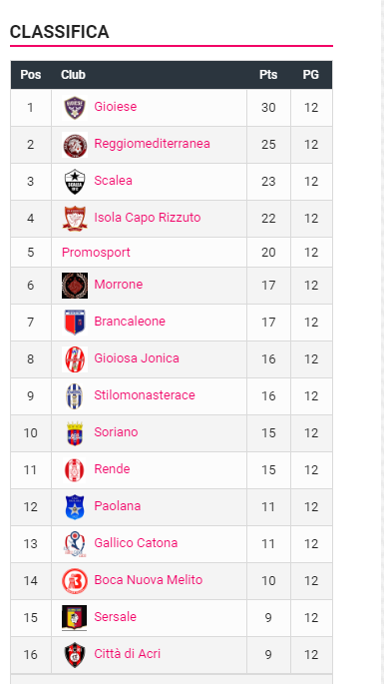Follow the Paolana team link
Image resolution: width=384 pixels, height=684 pixels.
118,506
